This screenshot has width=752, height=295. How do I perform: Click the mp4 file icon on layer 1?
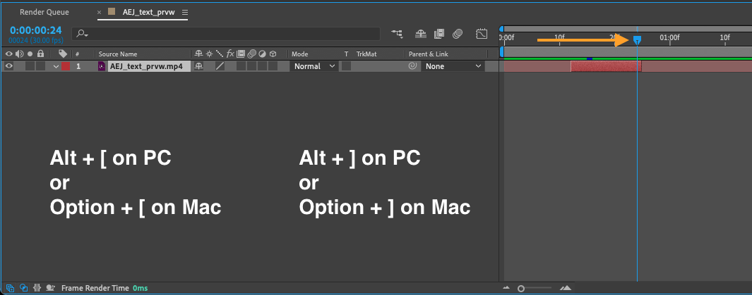pyautogui.click(x=101, y=66)
